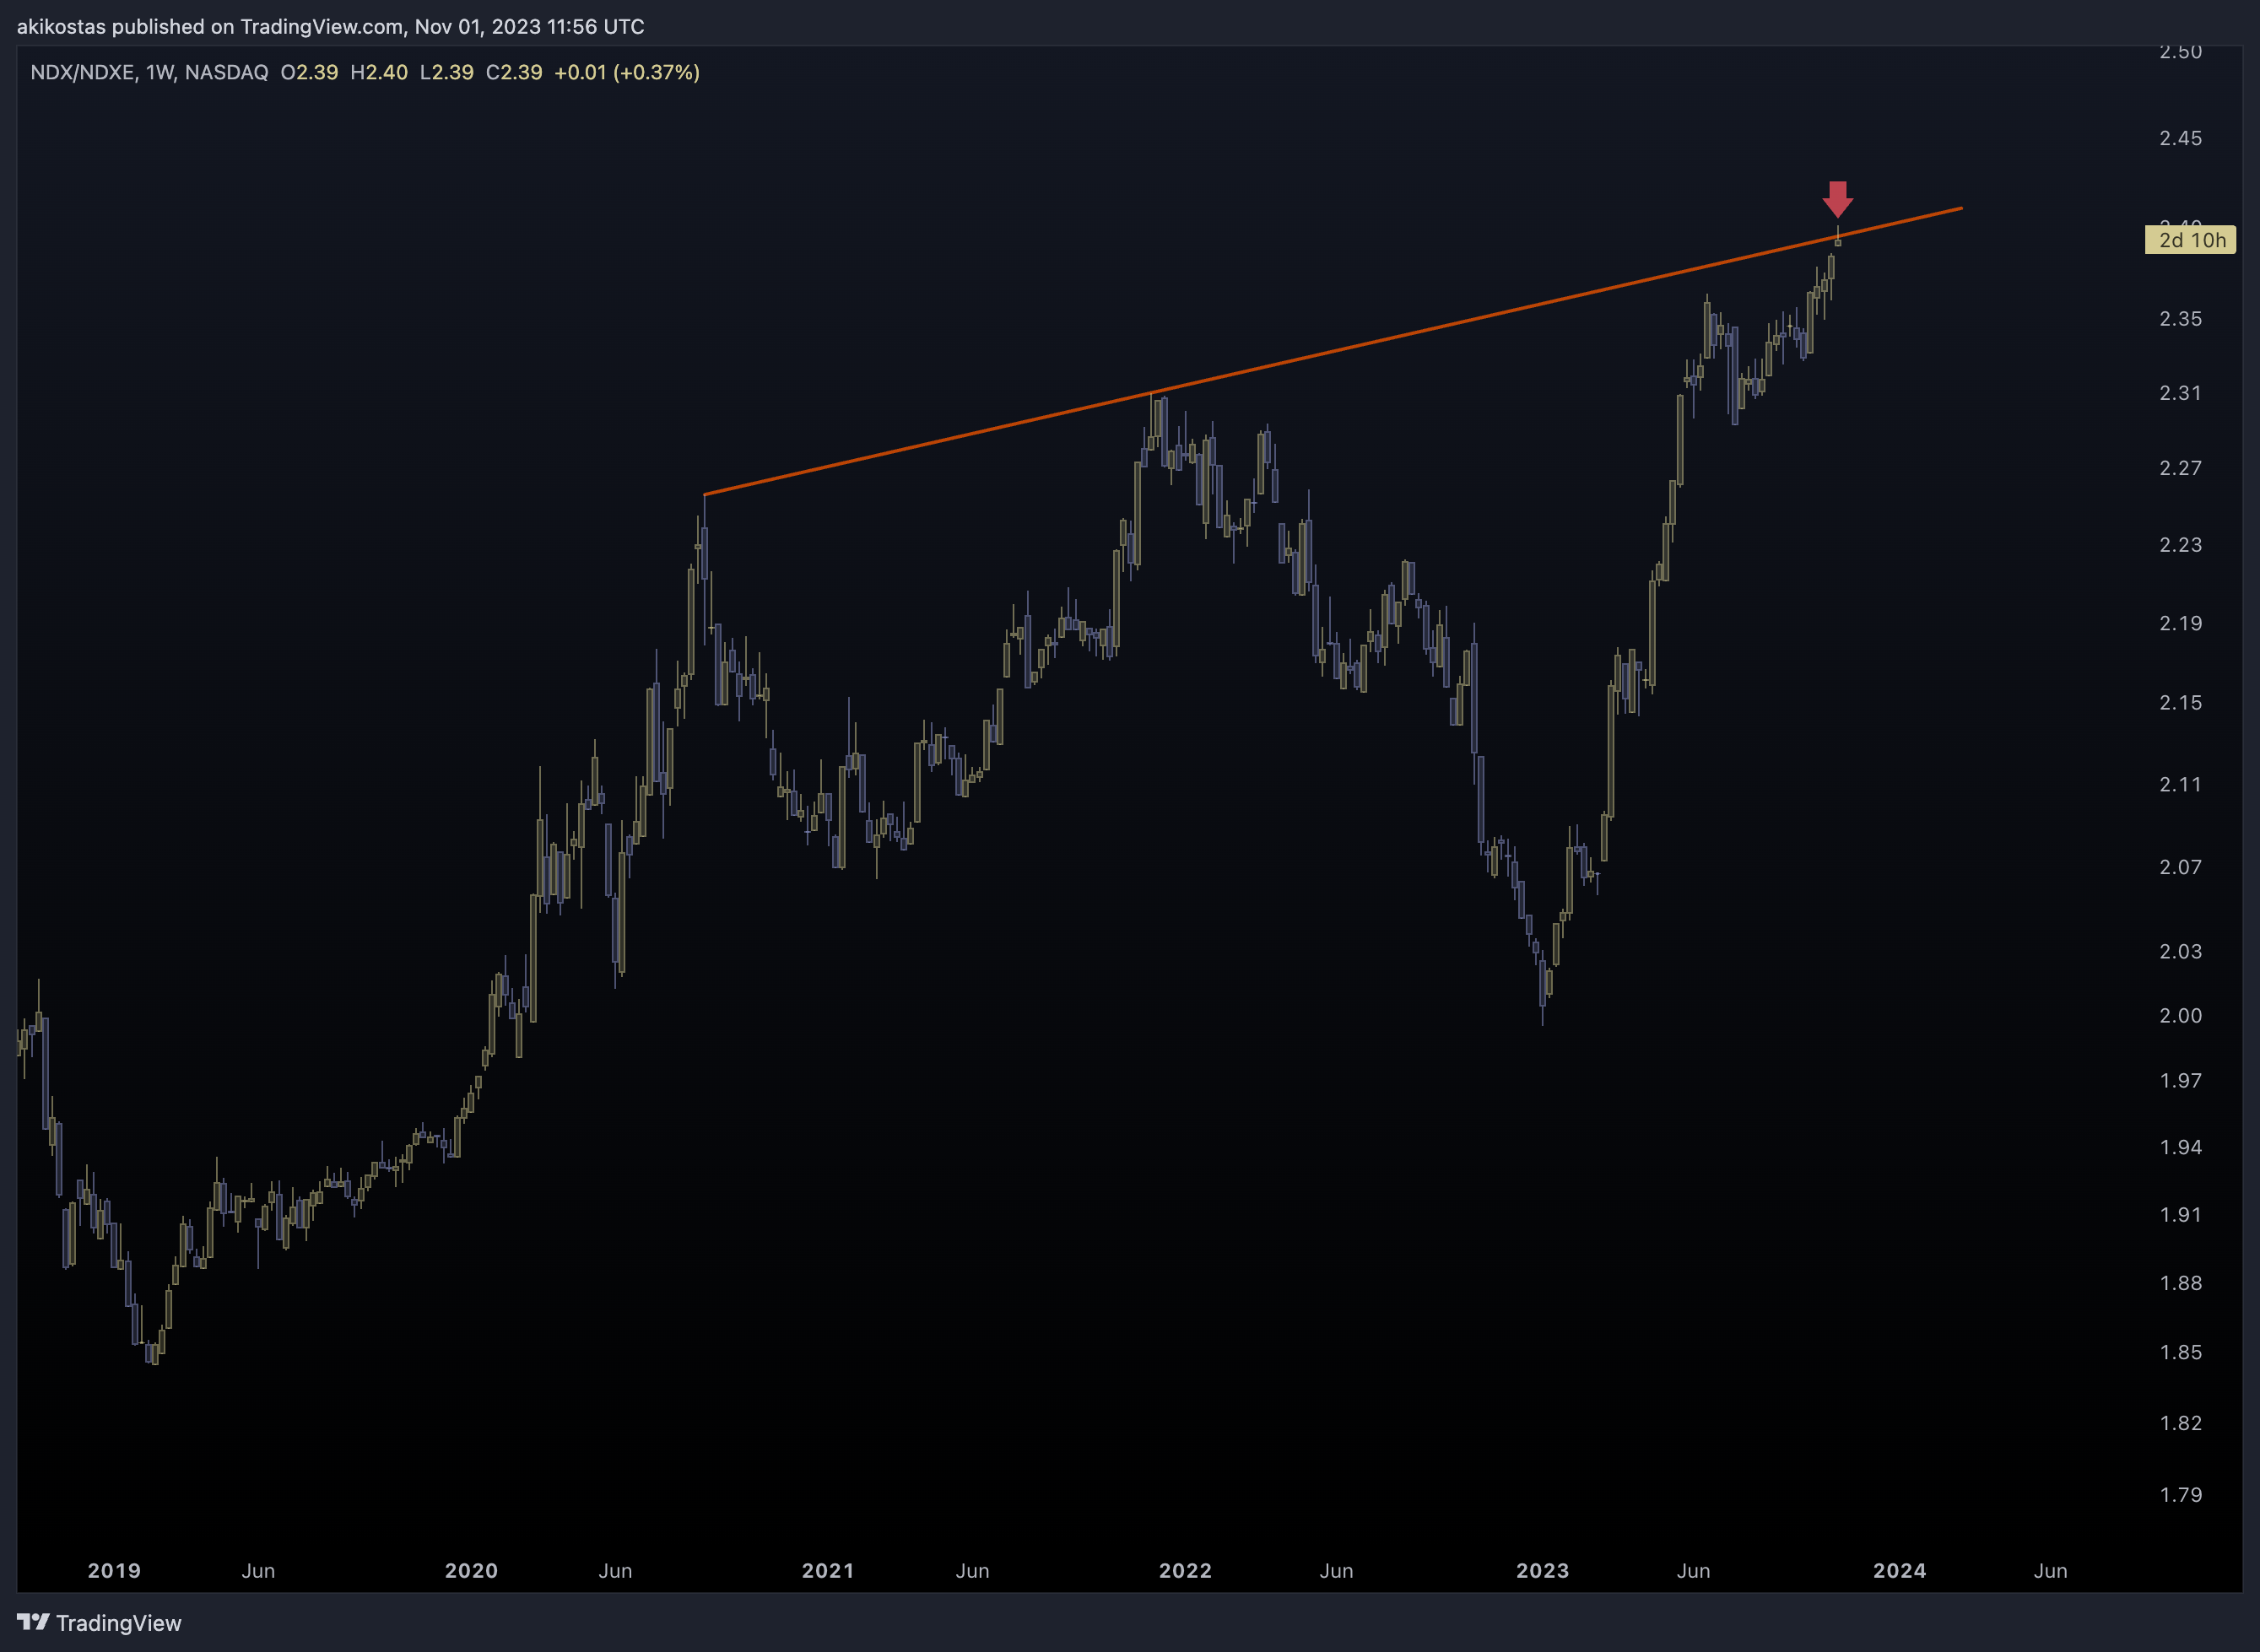This screenshot has width=2260, height=1652.
Task: Click the 1.94 price axis label
Action: pos(2180,1148)
